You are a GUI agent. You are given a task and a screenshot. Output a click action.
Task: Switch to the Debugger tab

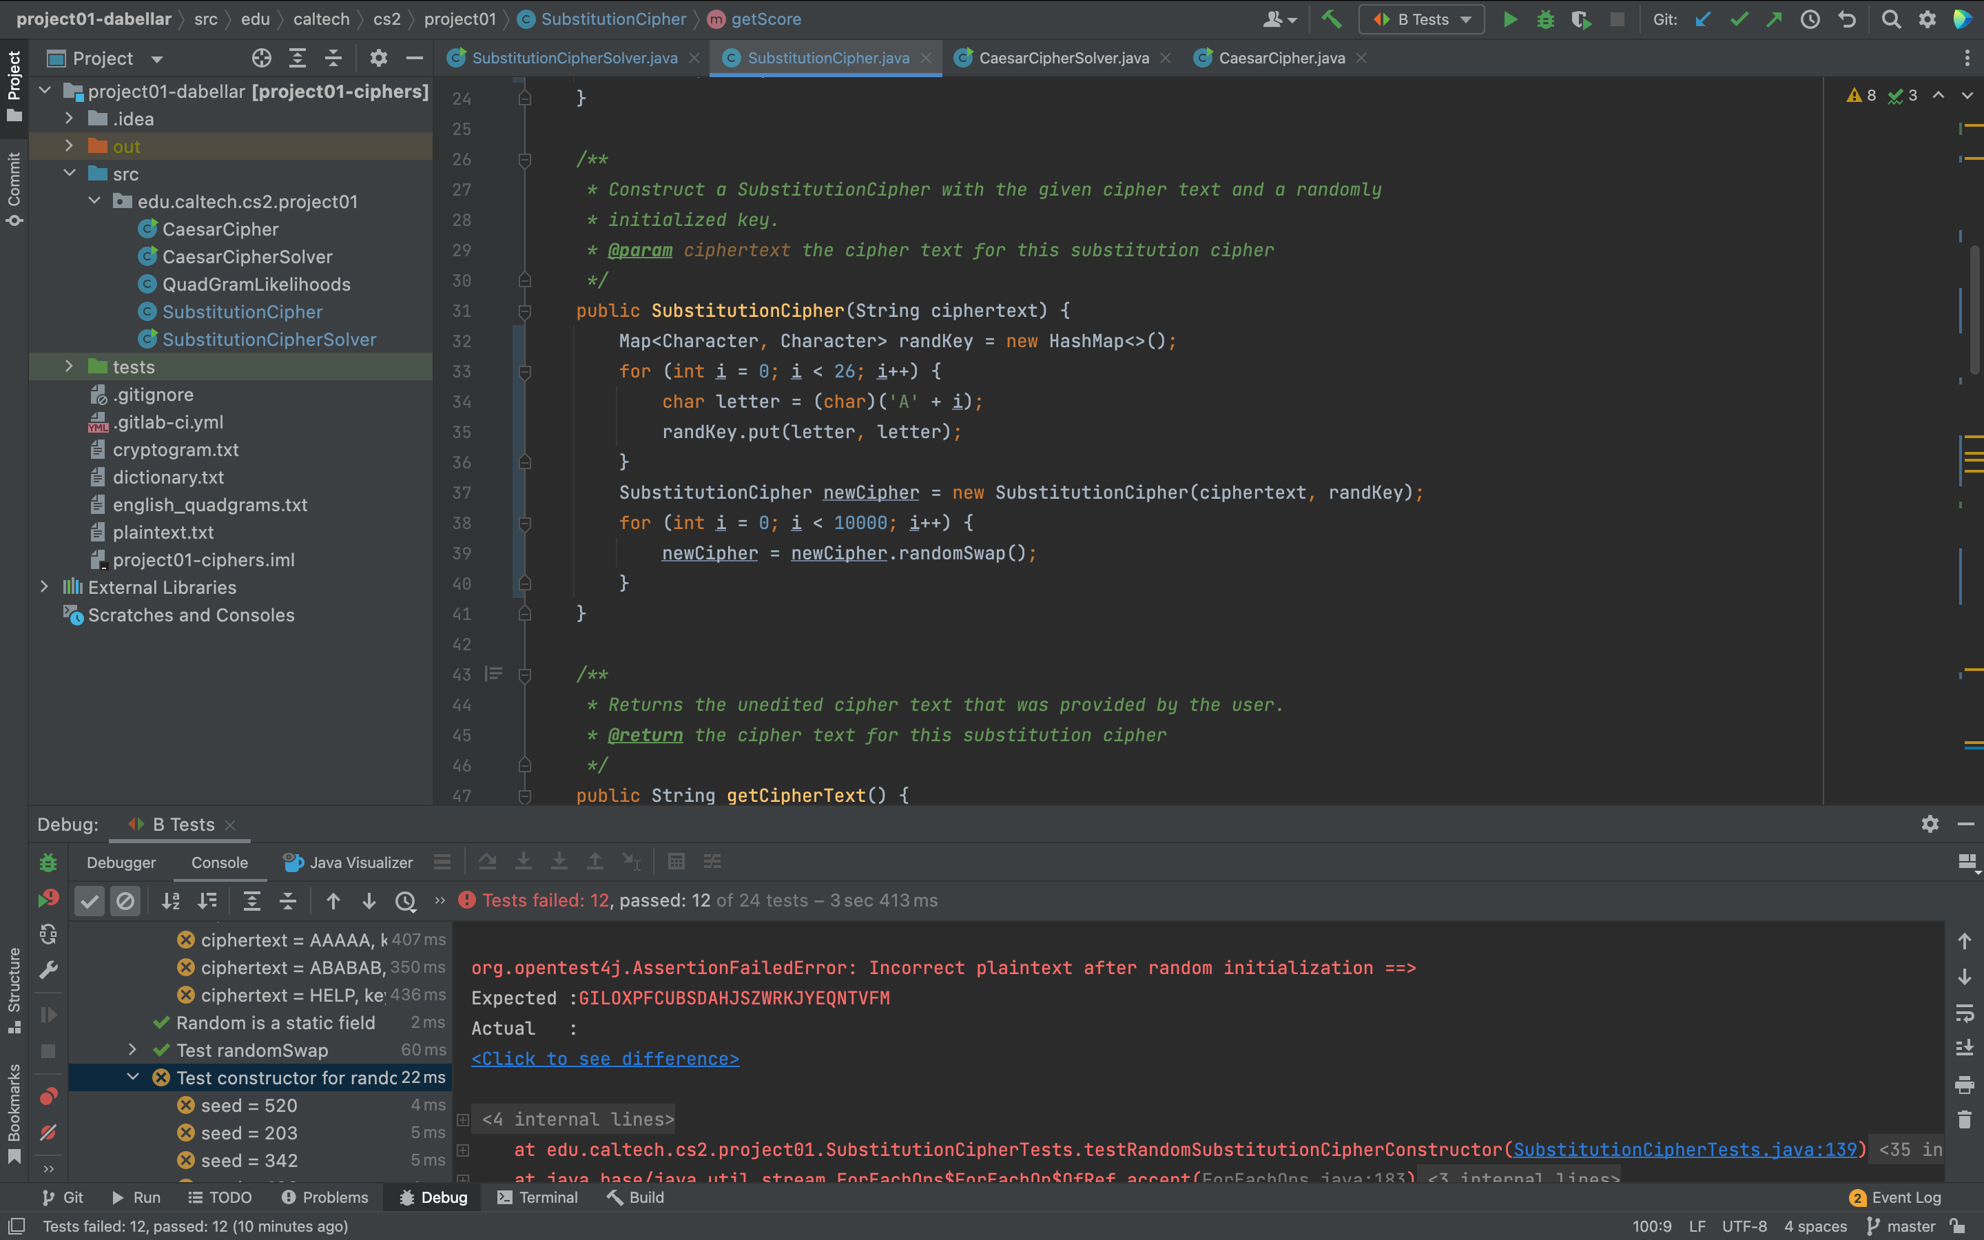pyautogui.click(x=121, y=862)
